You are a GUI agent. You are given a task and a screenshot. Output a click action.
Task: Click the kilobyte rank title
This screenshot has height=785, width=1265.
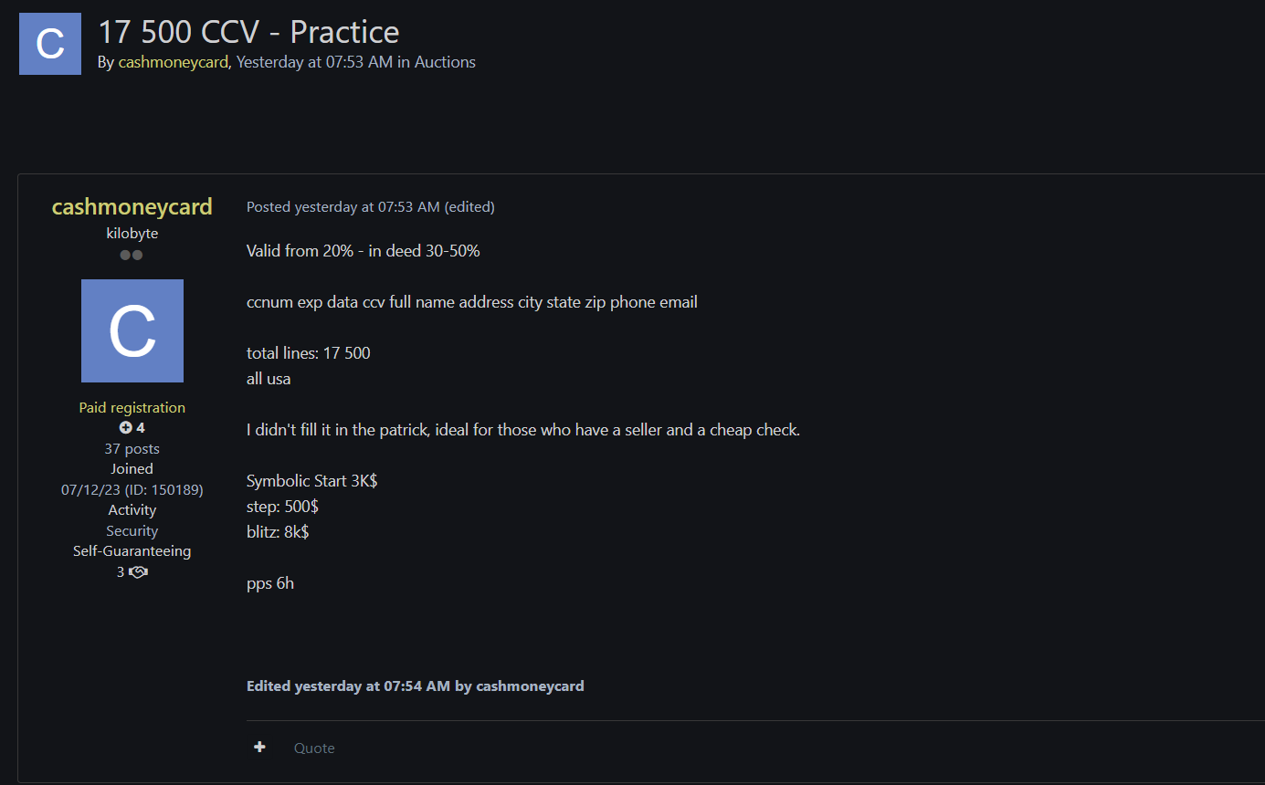point(132,234)
